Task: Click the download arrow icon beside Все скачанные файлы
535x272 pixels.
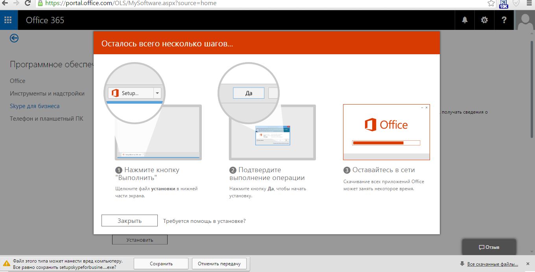Action: point(462,264)
